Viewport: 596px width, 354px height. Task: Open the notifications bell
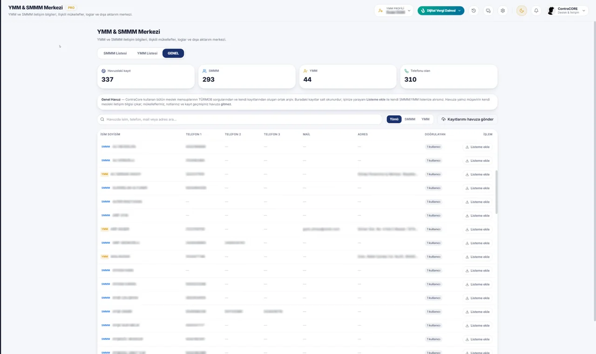pos(536,11)
